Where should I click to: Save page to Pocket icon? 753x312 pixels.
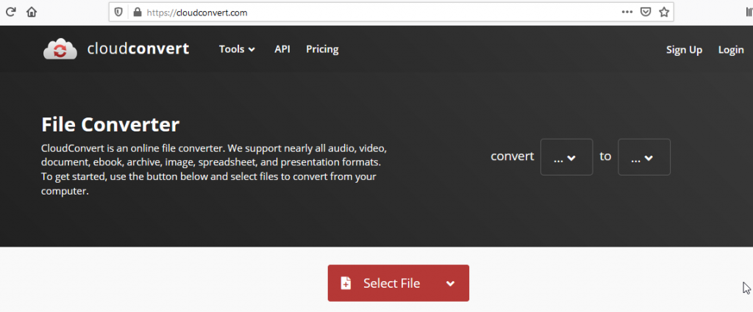click(x=646, y=12)
